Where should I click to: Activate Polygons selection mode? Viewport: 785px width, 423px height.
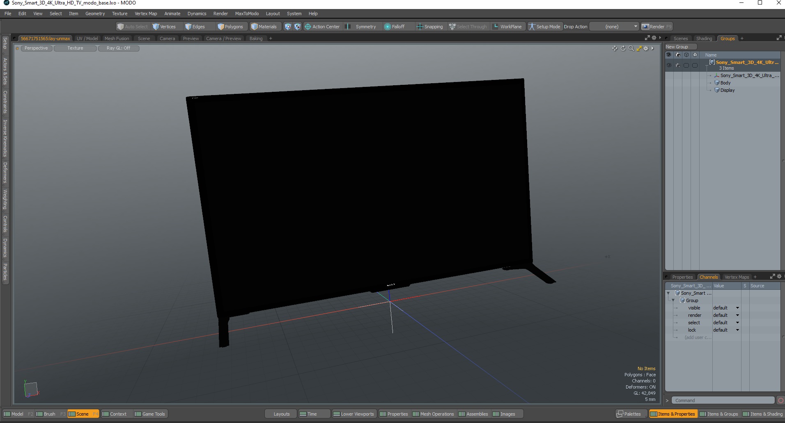click(231, 27)
